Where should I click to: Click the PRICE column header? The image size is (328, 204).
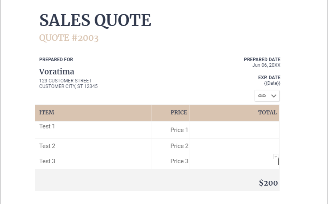179,112
